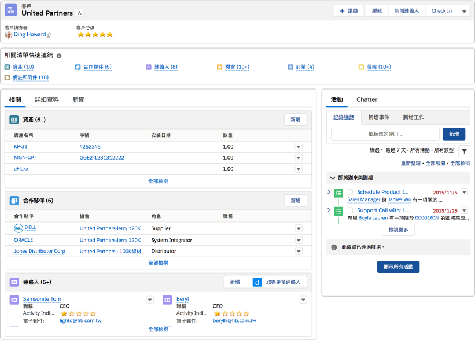The image size is (475, 340).
Task: Select the 活動 tab
Action: click(x=337, y=99)
